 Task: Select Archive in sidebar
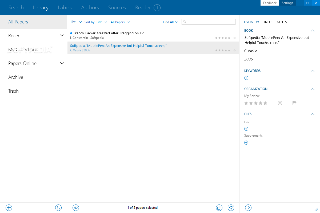34,77
